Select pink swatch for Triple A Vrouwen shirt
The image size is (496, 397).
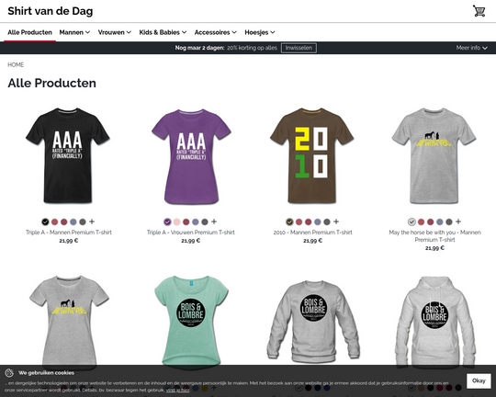pos(177,221)
